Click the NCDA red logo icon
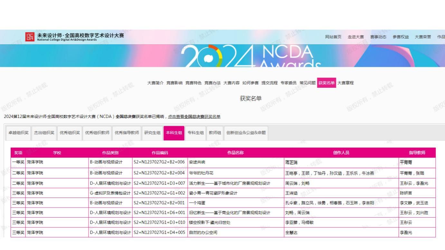Screen dimensions: 445x250 point(30,37)
